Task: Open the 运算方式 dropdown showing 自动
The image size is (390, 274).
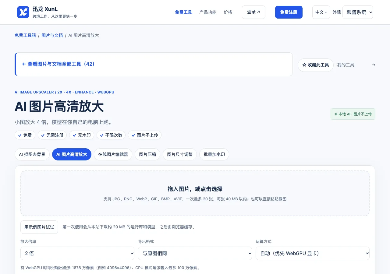Action: (x=313, y=253)
